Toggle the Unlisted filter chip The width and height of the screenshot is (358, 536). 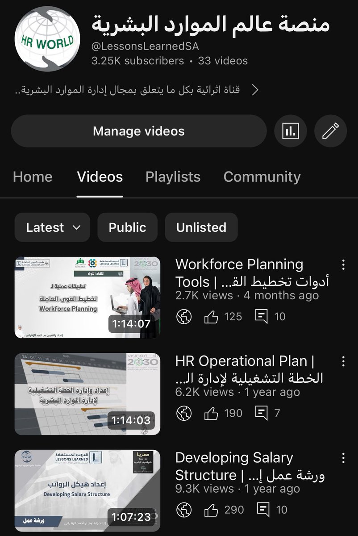coord(201,227)
